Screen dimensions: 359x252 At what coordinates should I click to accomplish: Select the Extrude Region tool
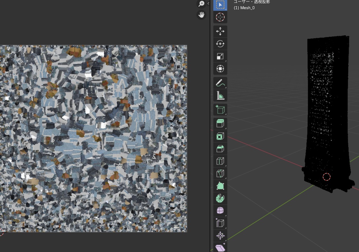coord(220,124)
